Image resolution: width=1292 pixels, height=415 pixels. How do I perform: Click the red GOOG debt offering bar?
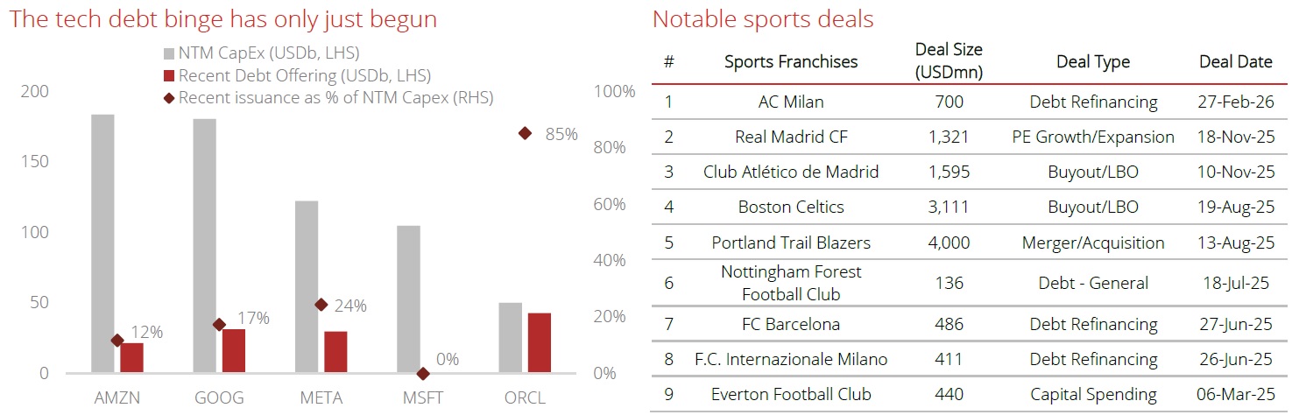click(234, 351)
